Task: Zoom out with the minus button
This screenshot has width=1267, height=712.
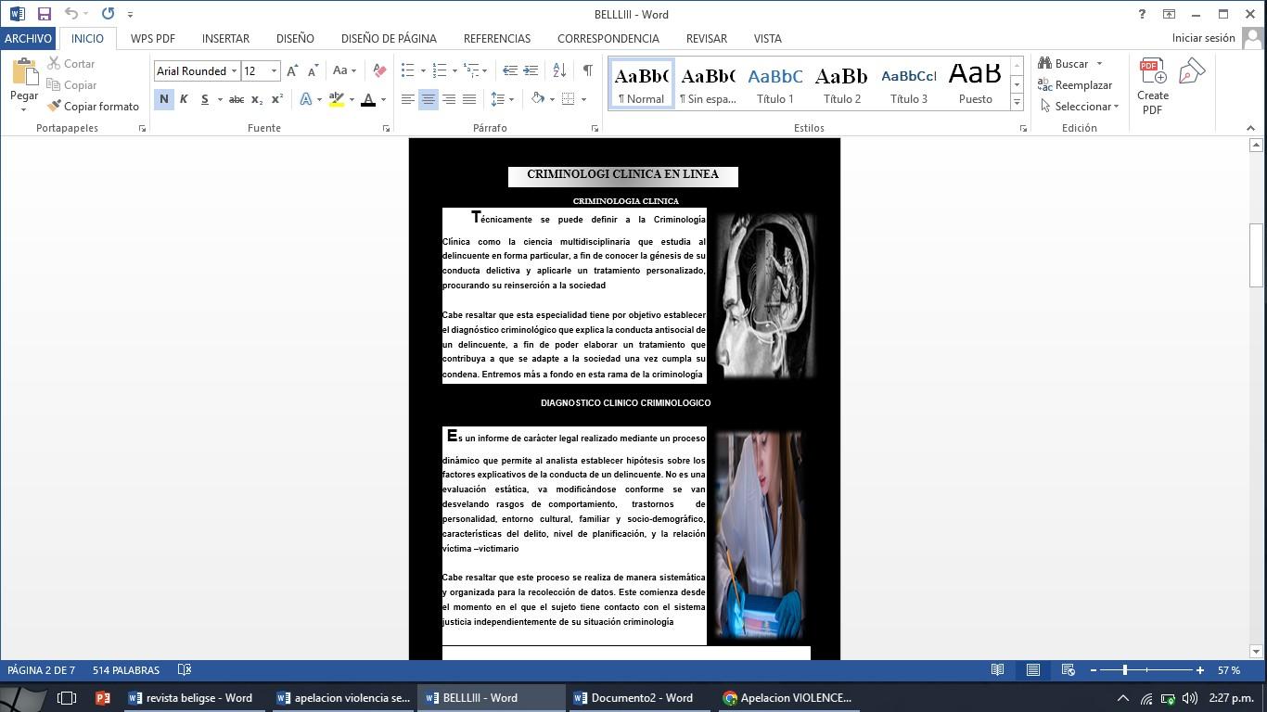Action: pos(1094,670)
